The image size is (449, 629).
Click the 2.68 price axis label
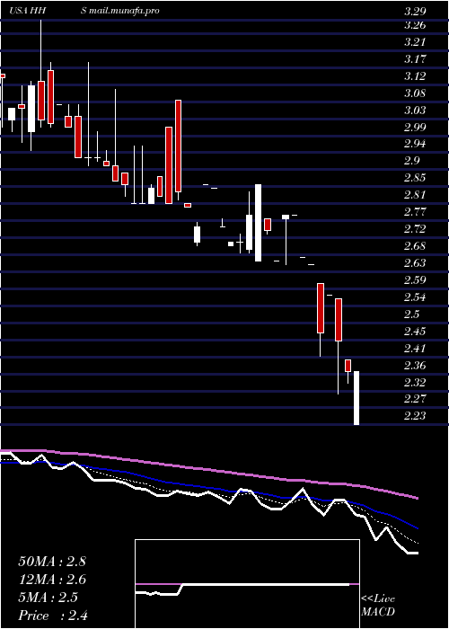pyautogui.click(x=415, y=246)
